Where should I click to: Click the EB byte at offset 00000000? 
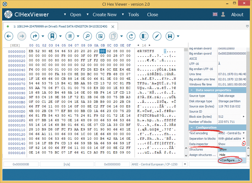point(31,51)
